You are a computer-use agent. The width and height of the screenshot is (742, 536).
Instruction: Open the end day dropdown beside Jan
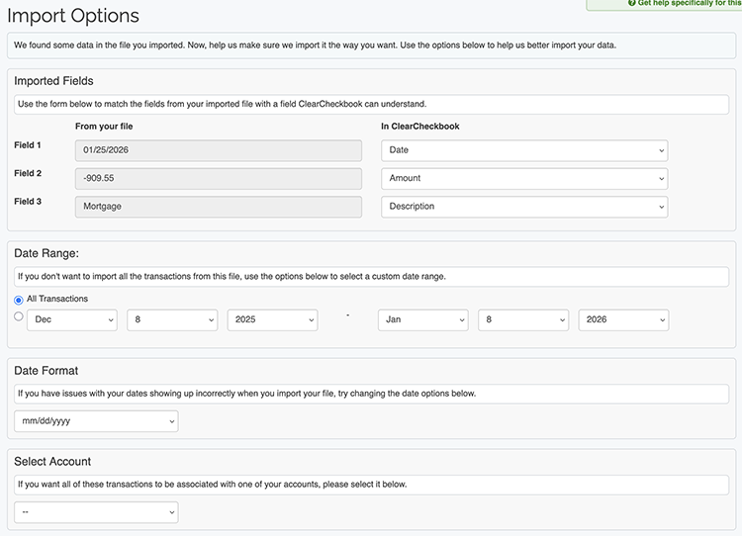point(523,319)
